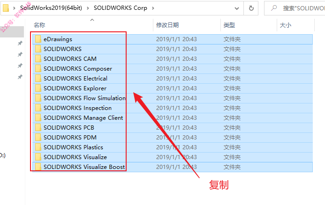
Task: Click the SOLIDWORKS Inspection folder icon
Action: 38,108
